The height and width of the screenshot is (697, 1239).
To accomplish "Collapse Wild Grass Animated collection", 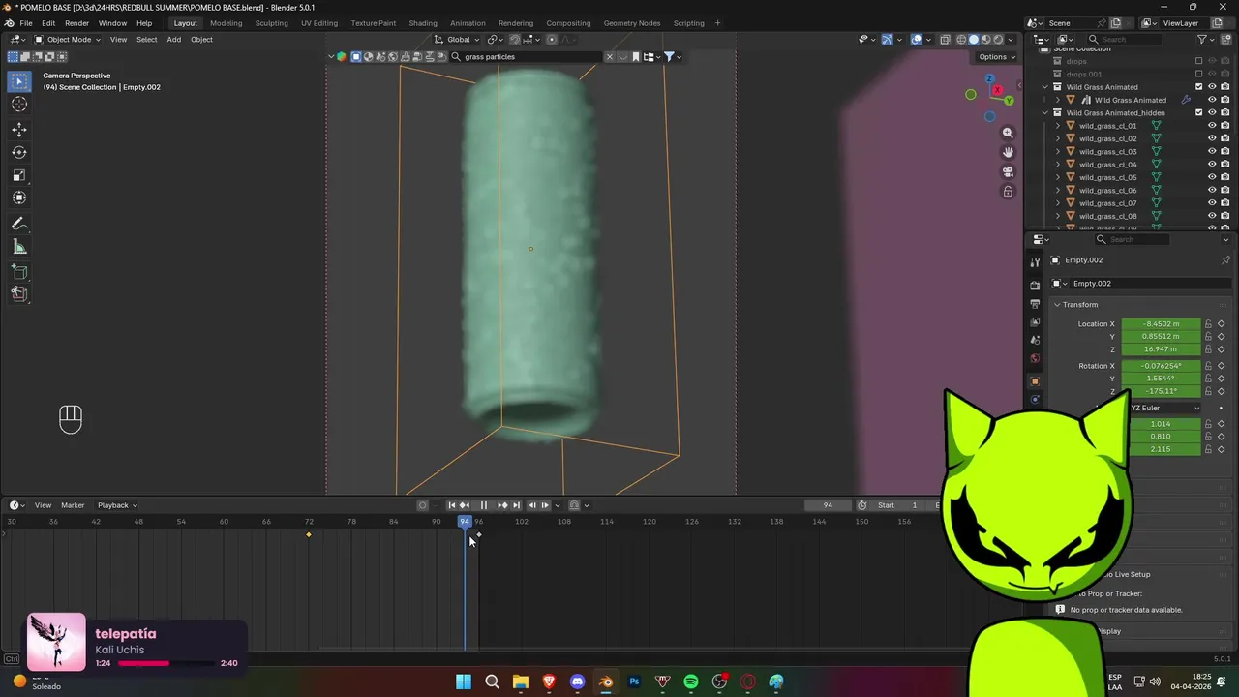I will (x=1045, y=87).
